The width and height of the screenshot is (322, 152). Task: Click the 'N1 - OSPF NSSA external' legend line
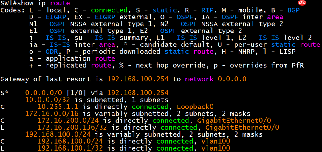pos(156,24)
